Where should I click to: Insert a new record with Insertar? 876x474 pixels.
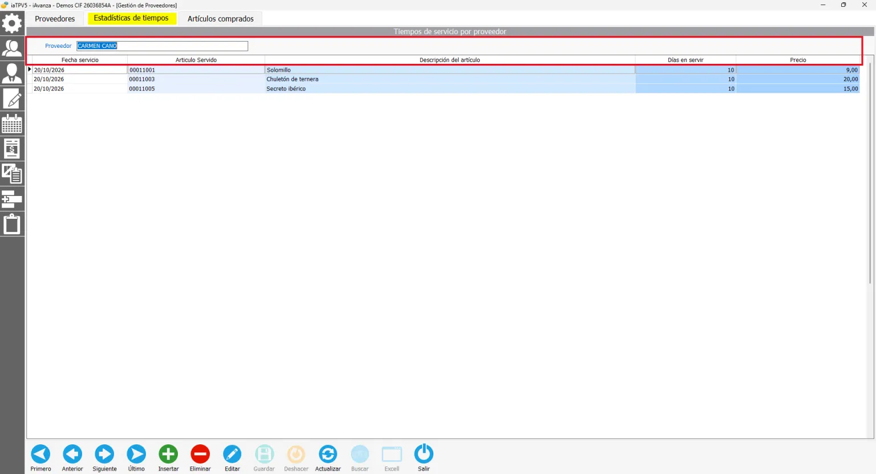168,458
